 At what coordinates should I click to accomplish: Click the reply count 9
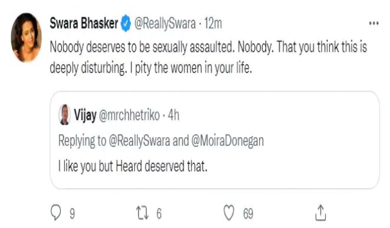click(72, 214)
